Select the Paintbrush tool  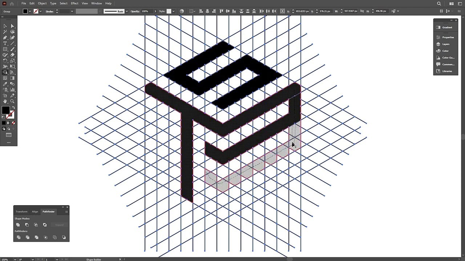coord(12,49)
